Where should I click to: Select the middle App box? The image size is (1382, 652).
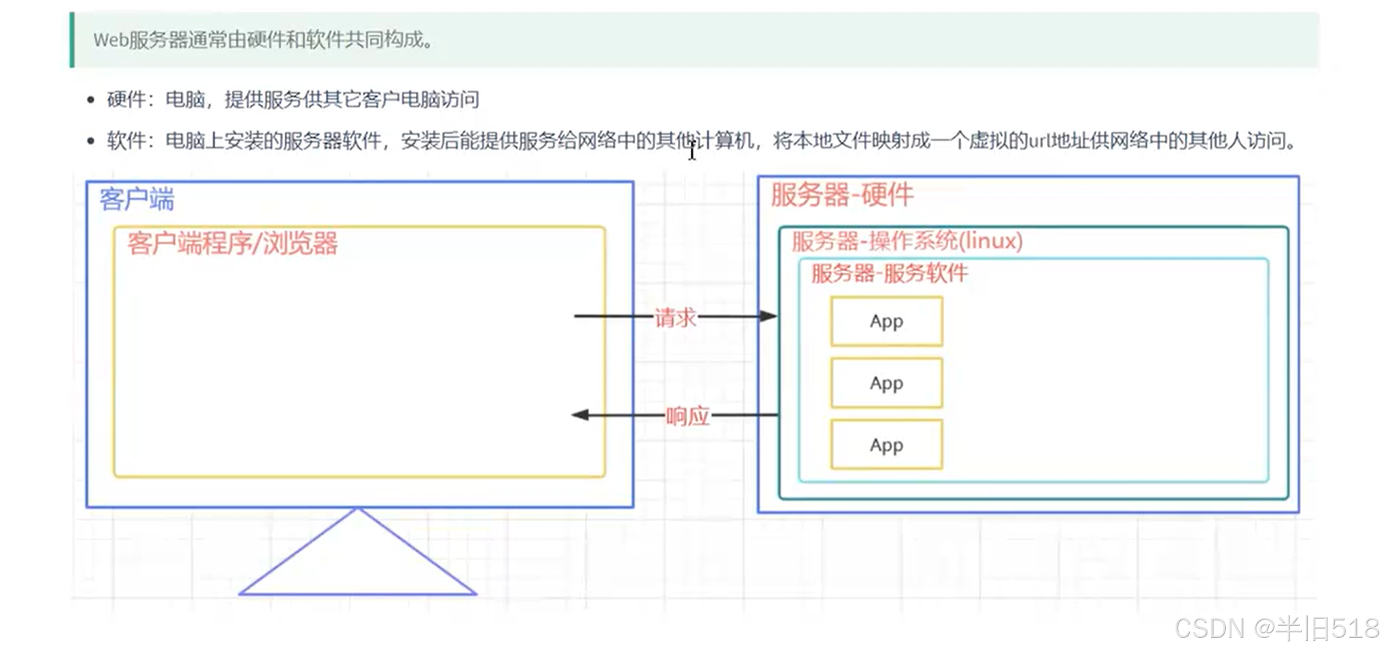887,383
